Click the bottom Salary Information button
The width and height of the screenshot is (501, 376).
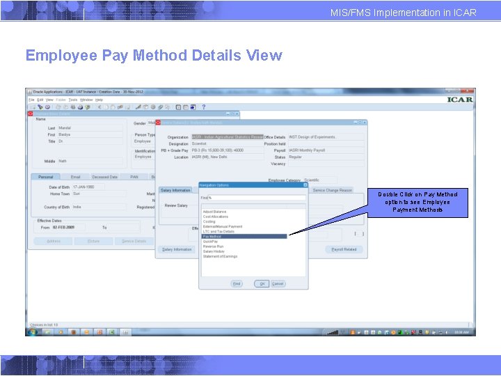[177, 249]
